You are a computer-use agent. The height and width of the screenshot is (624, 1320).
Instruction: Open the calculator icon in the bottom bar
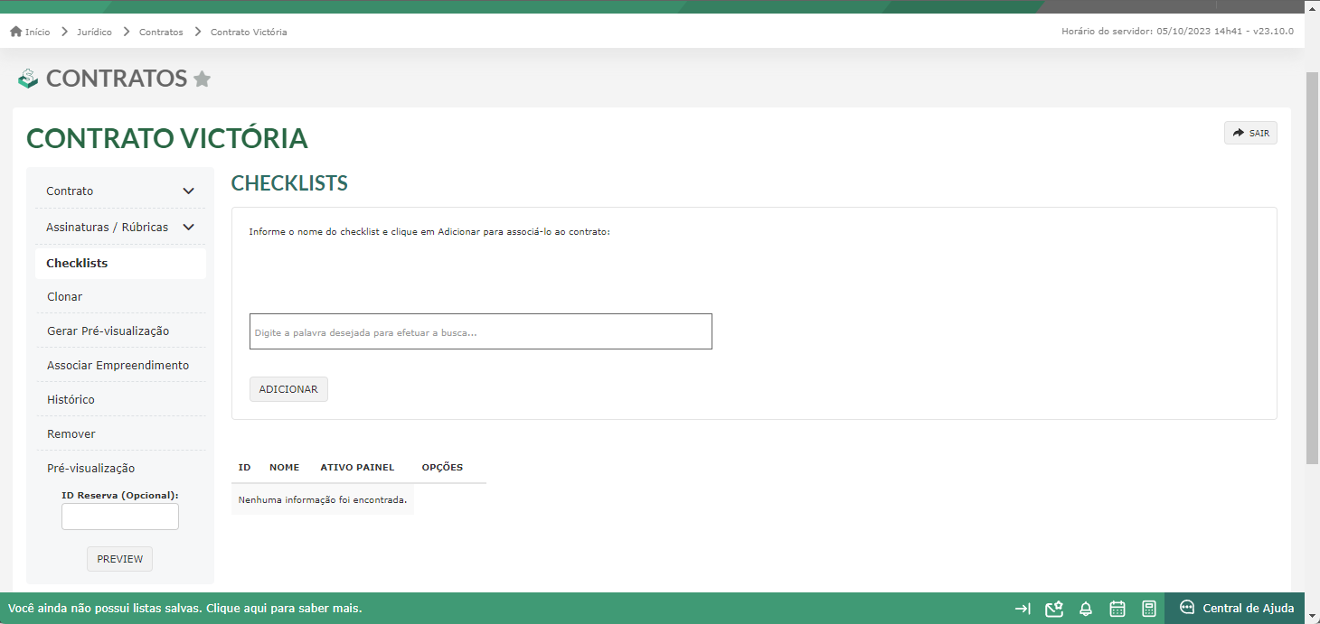click(x=1149, y=609)
